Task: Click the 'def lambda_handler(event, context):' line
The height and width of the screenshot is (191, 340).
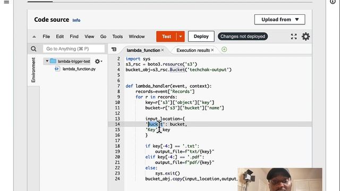Action: [168, 86]
